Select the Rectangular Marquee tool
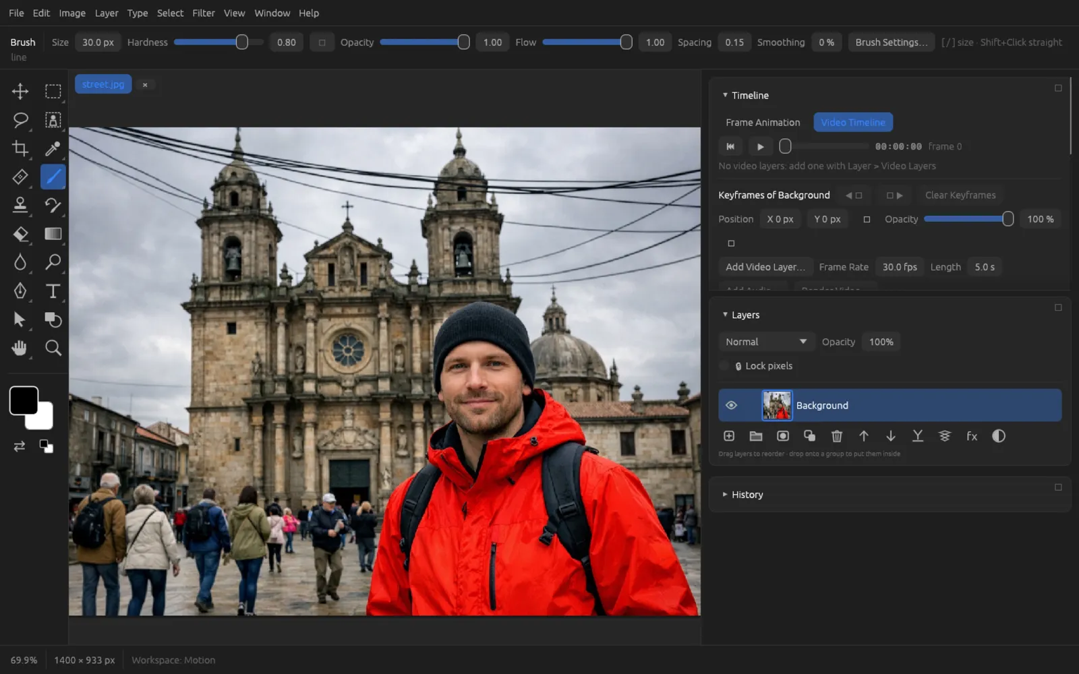Image resolution: width=1079 pixels, height=674 pixels. coord(53,91)
